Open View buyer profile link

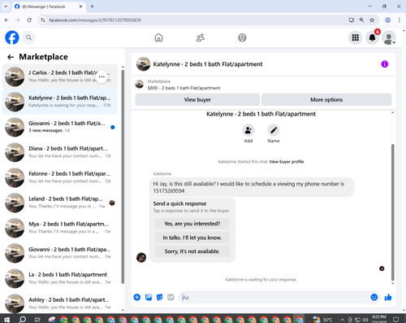tap(287, 162)
